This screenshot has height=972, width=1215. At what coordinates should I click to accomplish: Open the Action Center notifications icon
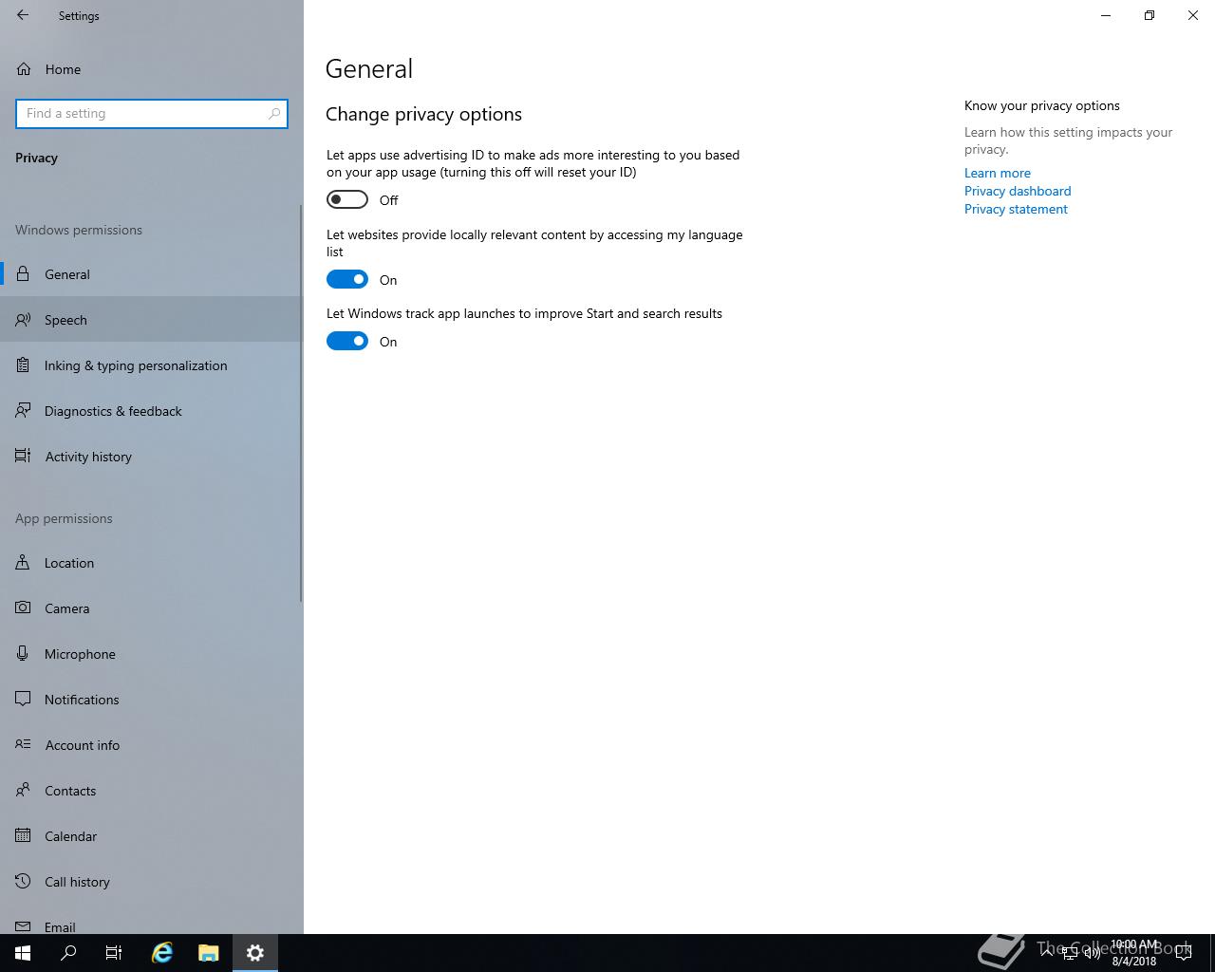pos(1184,953)
